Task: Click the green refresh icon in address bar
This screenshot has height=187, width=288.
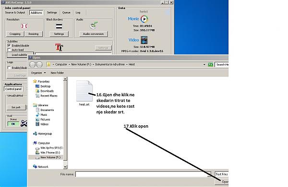Action: pyautogui.click(x=210, y=65)
